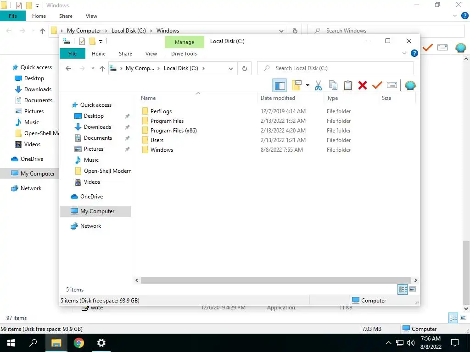Open taskbar search magnifier
The image size is (470, 352).
point(33,343)
